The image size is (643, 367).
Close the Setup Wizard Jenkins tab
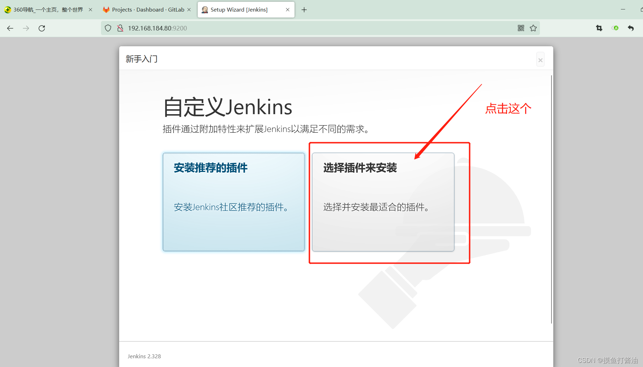287,10
